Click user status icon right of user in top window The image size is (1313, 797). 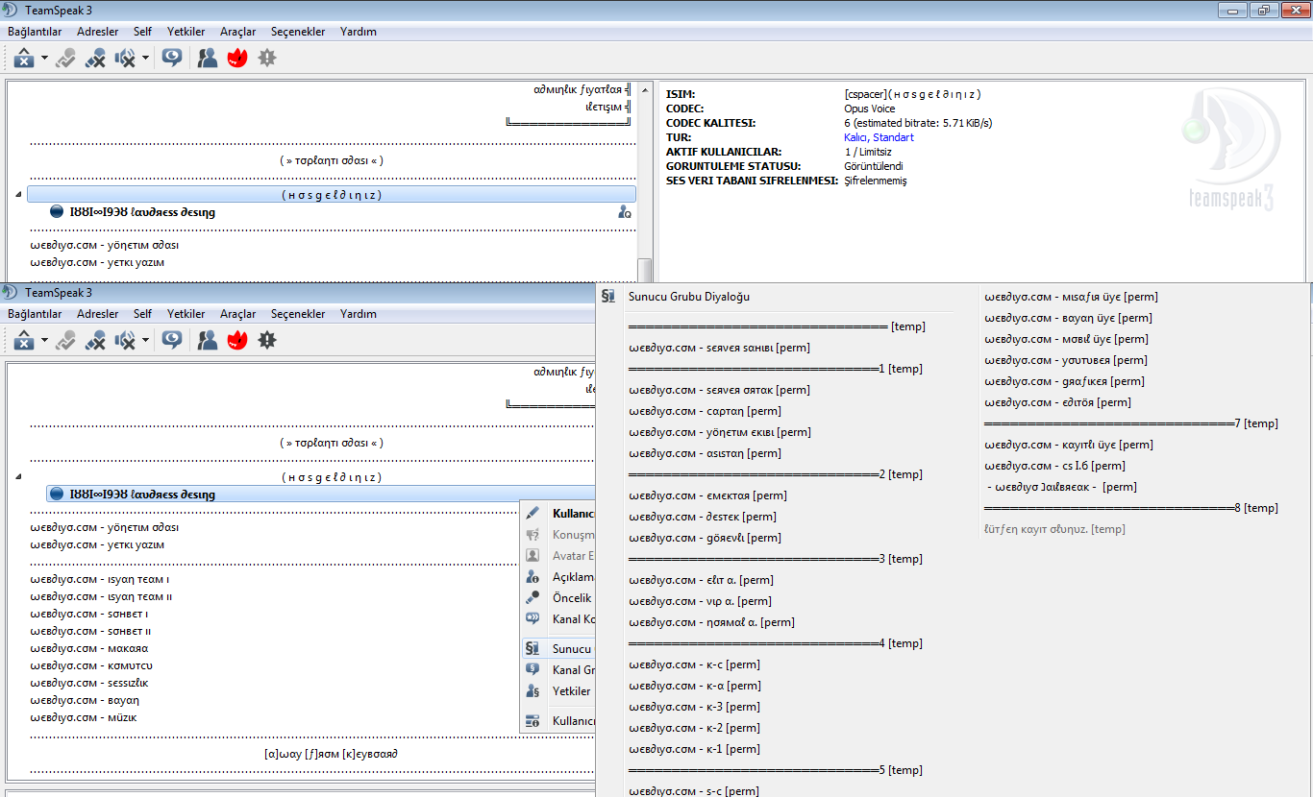(625, 212)
